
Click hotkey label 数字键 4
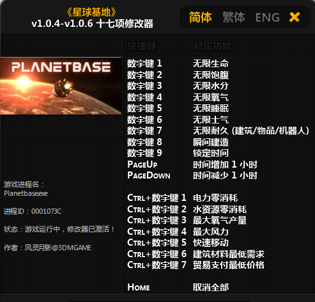pyautogui.click(x=144, y=97)
